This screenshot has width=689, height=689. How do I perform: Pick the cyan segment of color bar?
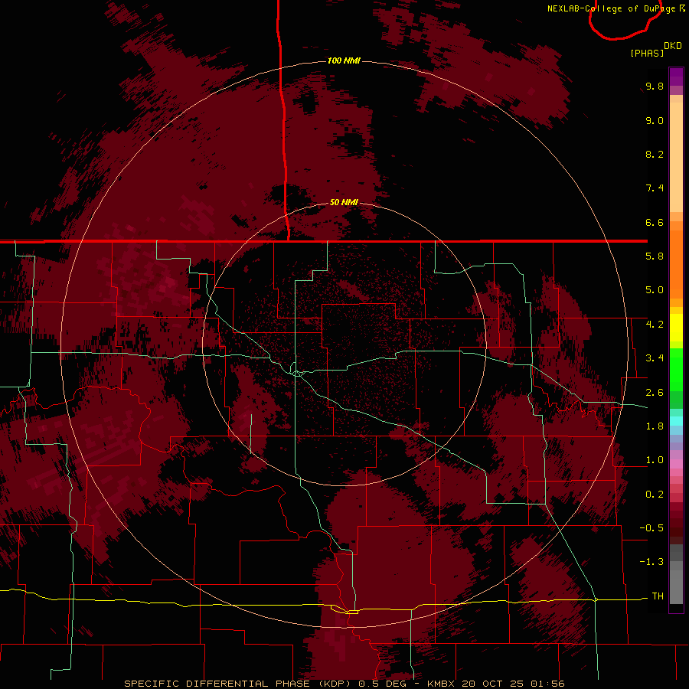pyautogui.click(x=676, y=421)
